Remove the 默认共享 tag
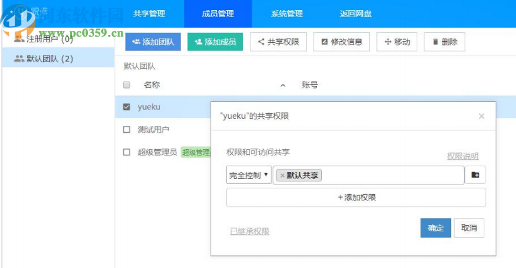Viewport: 516px width, 268px height. (x=282, y=176)
